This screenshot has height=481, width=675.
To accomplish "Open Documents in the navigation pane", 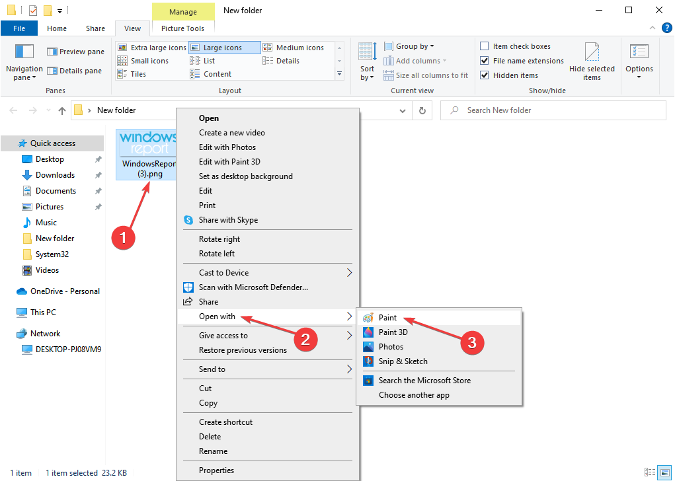I will point(56,191).
